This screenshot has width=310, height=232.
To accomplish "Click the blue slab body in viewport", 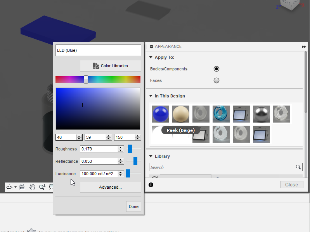I will [57, 30].
